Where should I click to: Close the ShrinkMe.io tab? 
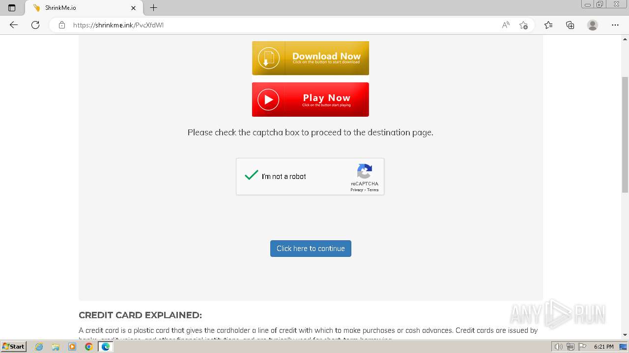[134, 8]
